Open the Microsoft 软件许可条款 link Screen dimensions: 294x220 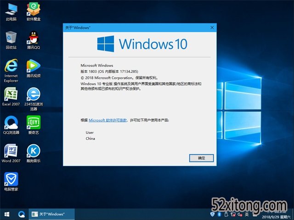107,120
